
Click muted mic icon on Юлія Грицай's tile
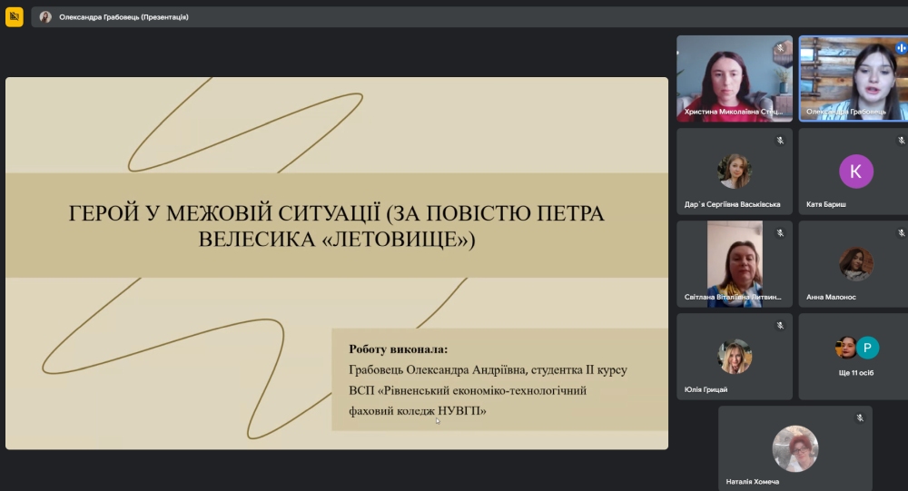(779, 326)
